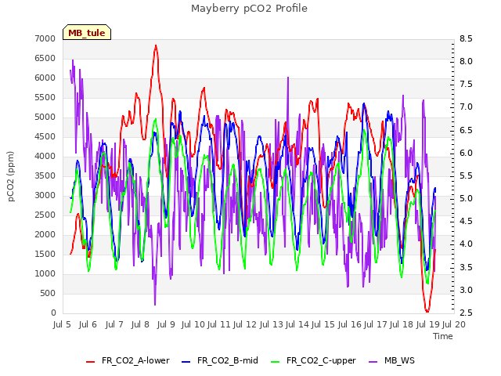This screenshot has height=376, width=501.
Task: Click the 2.5 right axis value
Action: (466, 313)
